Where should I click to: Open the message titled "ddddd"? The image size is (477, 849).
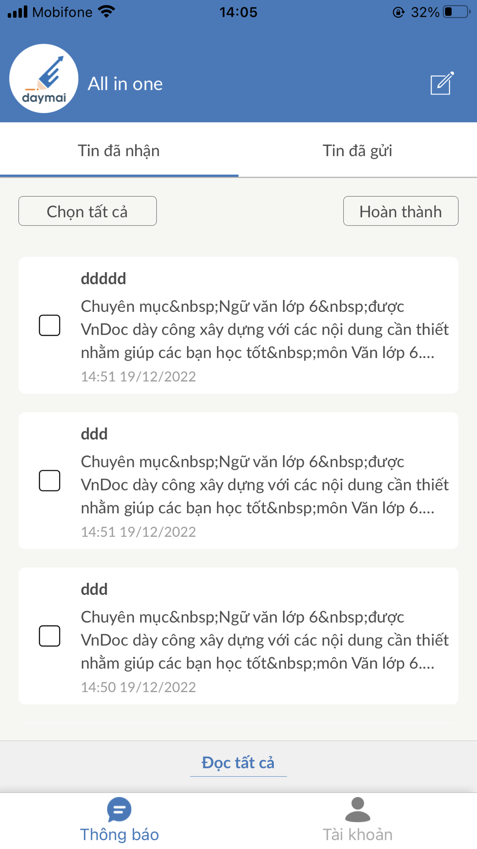265,326
